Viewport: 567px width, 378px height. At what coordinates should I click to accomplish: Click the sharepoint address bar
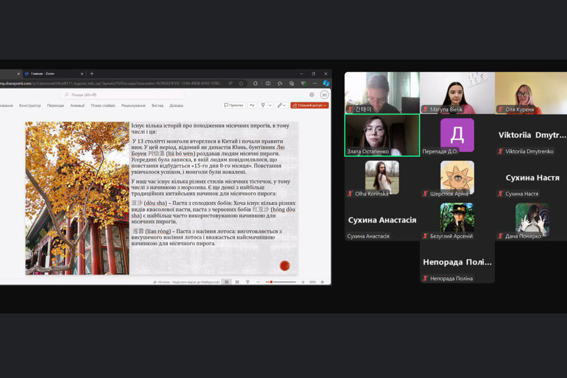(x=112, y=84)
